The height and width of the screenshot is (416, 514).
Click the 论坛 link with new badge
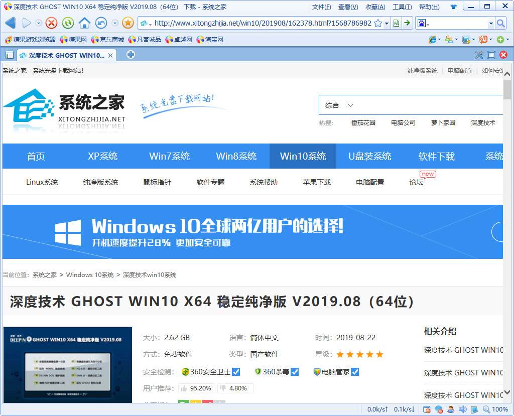point(416,182)
